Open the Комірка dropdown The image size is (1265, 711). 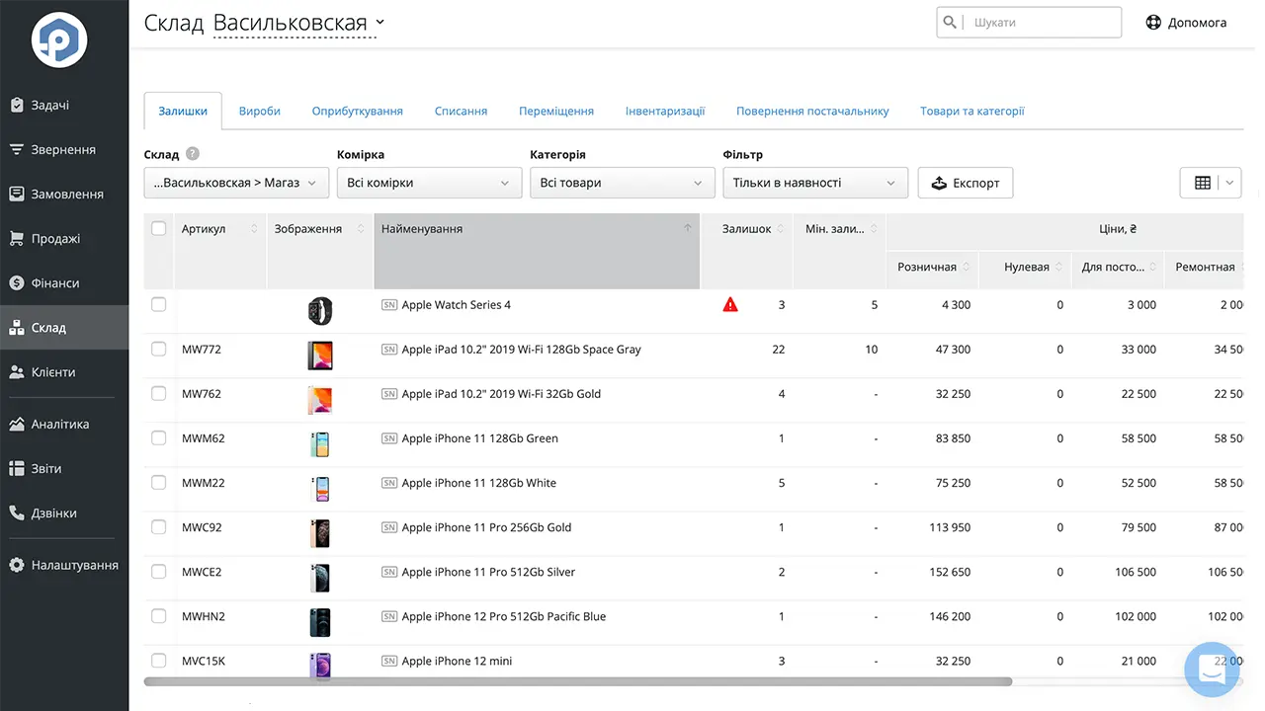pyautogui.click(x=429, y=183)
